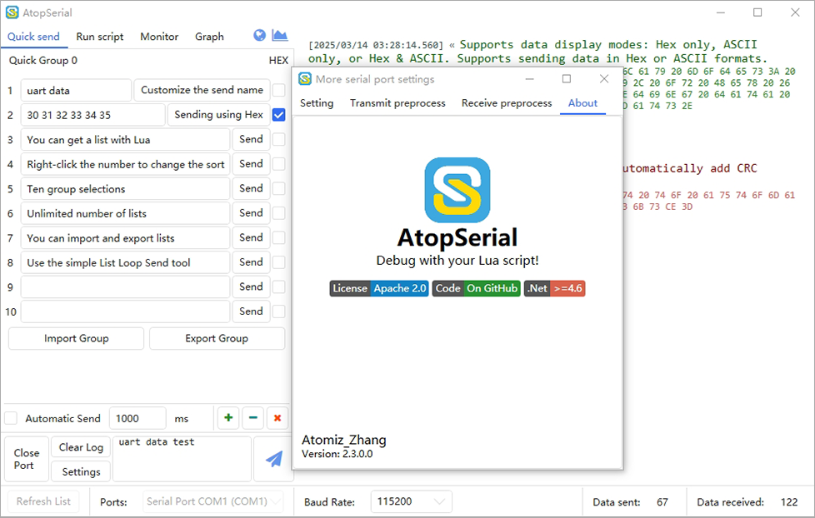This screenshot has width=815, height=518.
Task: Switch to Graph tab
Action: pyautogui.click(x=209, y=37)
